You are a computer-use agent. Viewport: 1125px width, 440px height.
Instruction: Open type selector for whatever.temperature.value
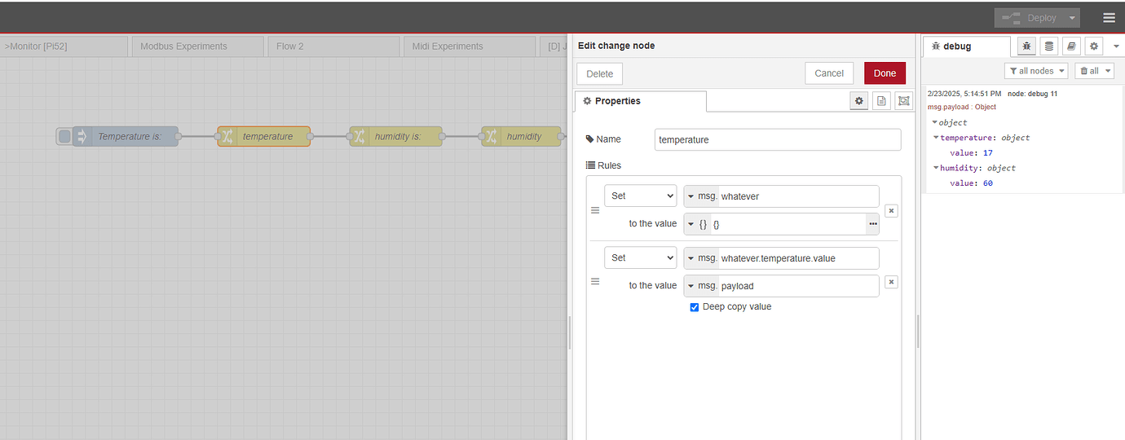[x=701, y=258]
